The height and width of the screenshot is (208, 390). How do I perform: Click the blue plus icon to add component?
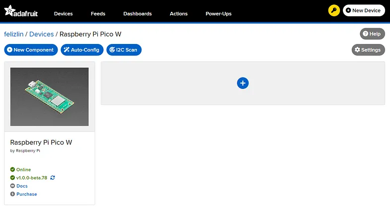click(243, 83)
